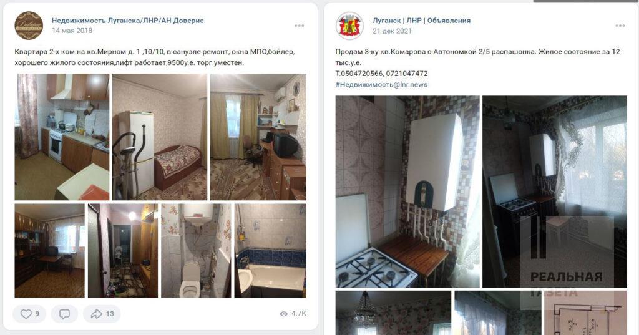
Task: Open the Луганск | ЛНР | Объявления community link
Action: [421, 21]
